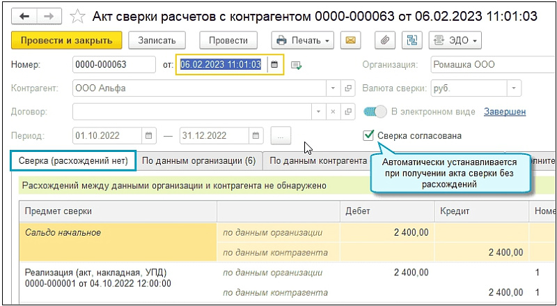Click the Провести button
Image resolution: width=557 pixels, height=306 pixels.
tap(228, 40)
